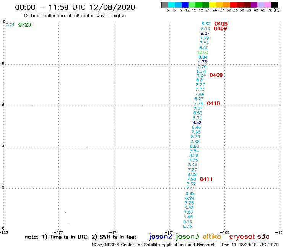
Task: Click the red 0408 time stamp
Action: [x=221, y=24]
